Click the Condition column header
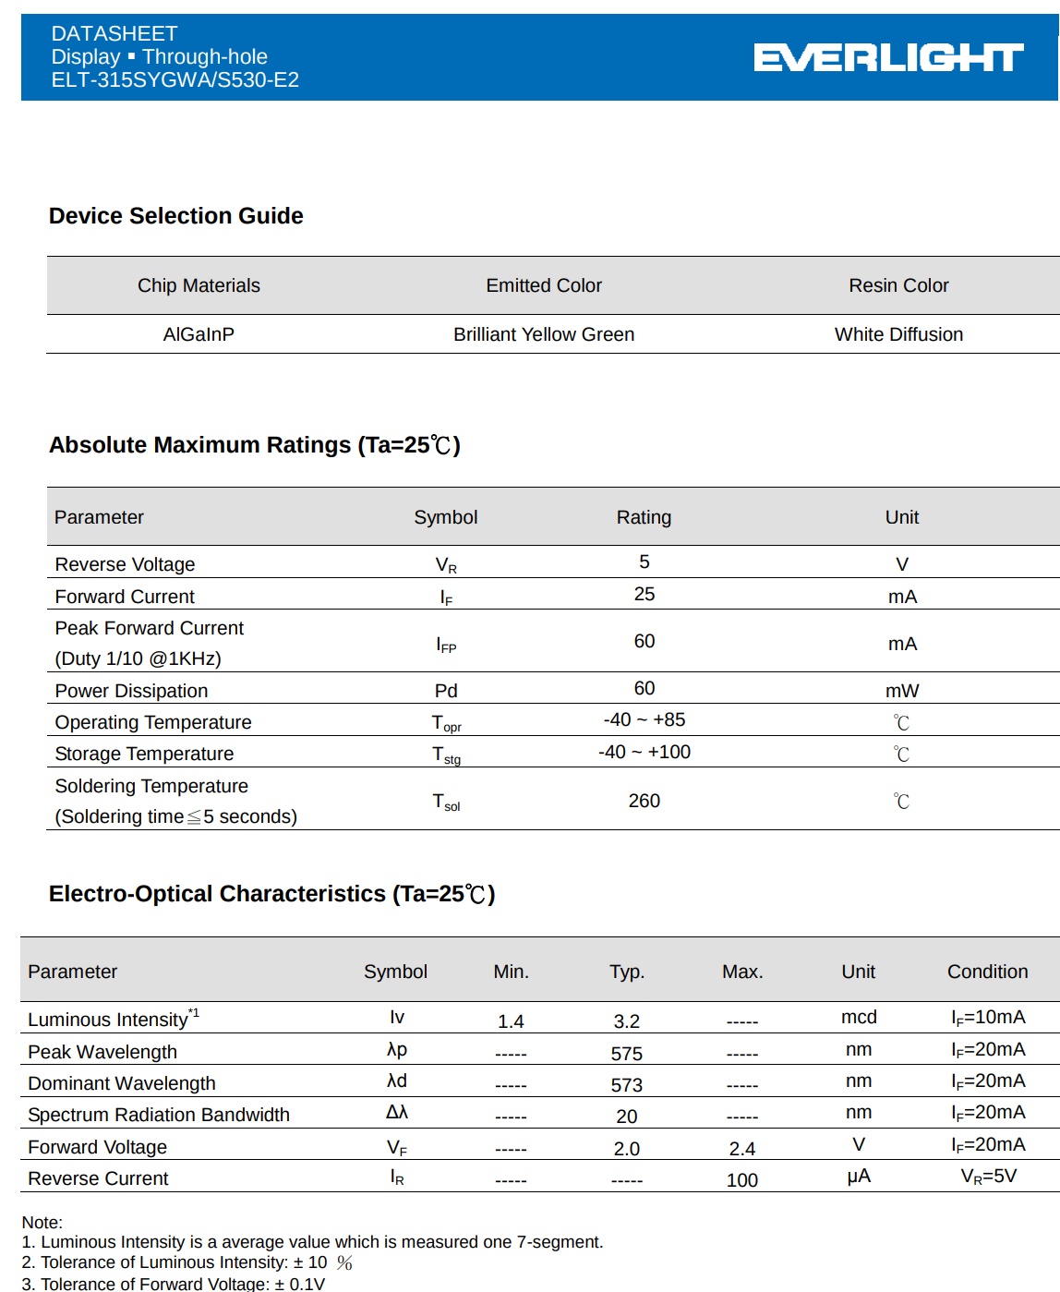1060x1292 pixels. [x=988, y=972]
